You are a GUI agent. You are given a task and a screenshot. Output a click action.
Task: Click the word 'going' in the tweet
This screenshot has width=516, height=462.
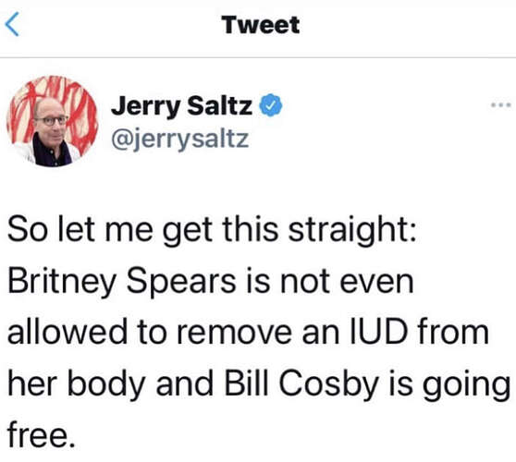pos(466,385)
